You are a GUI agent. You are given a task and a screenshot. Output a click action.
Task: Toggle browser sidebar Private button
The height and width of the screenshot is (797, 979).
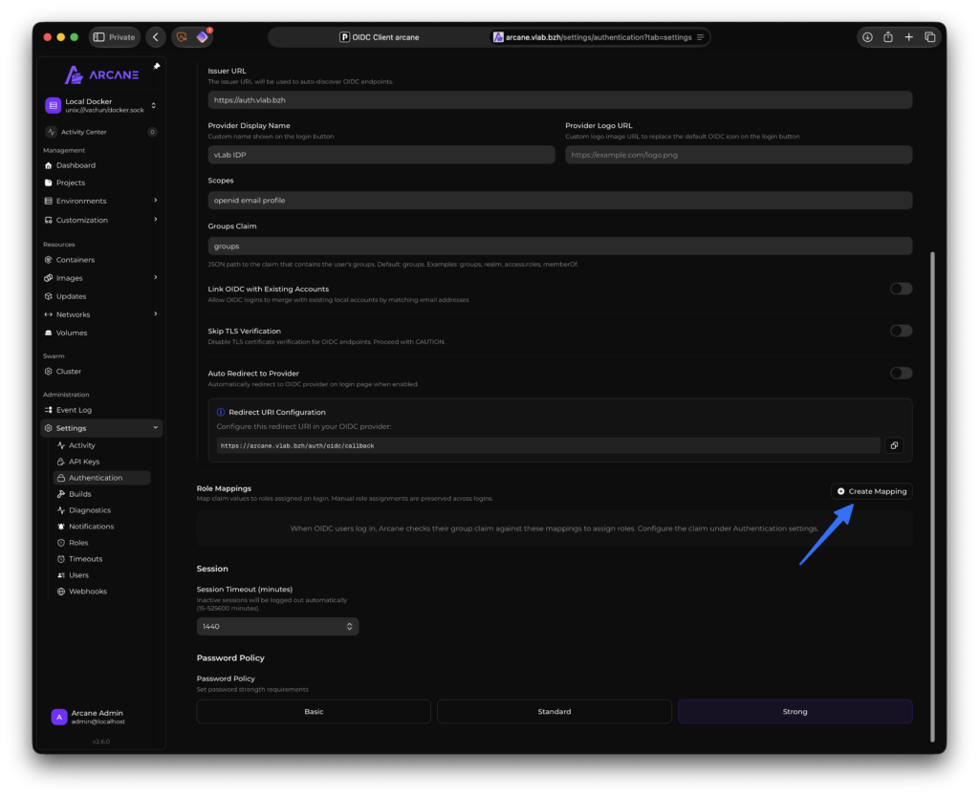(115, 37)
